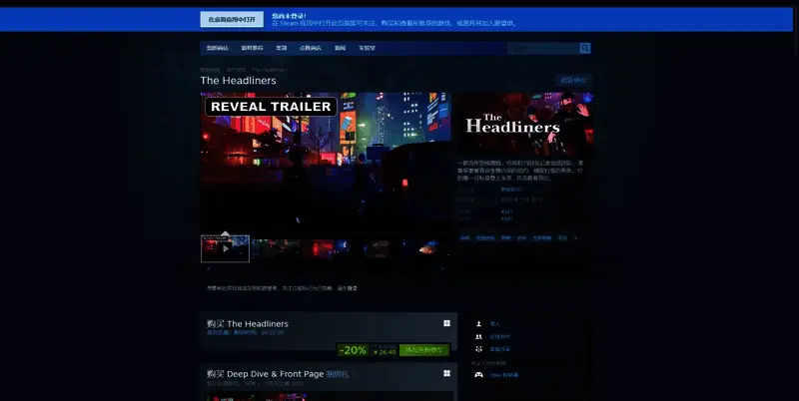Open the first tab in store navigation bar
The width and height of the screenshot is (799, 401).
tap(217, 48)
